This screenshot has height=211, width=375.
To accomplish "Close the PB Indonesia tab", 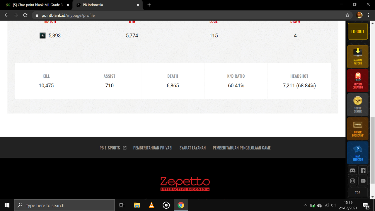I will 138,5.
